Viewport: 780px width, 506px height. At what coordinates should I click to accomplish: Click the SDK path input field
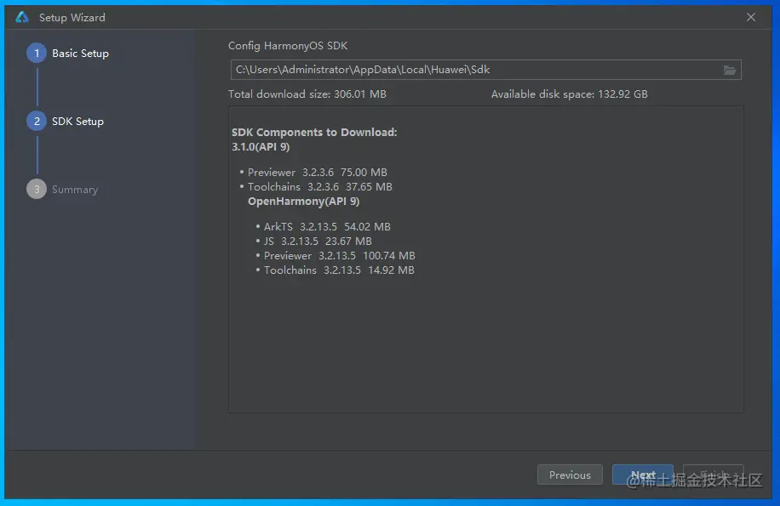click(x=485, y=70)
